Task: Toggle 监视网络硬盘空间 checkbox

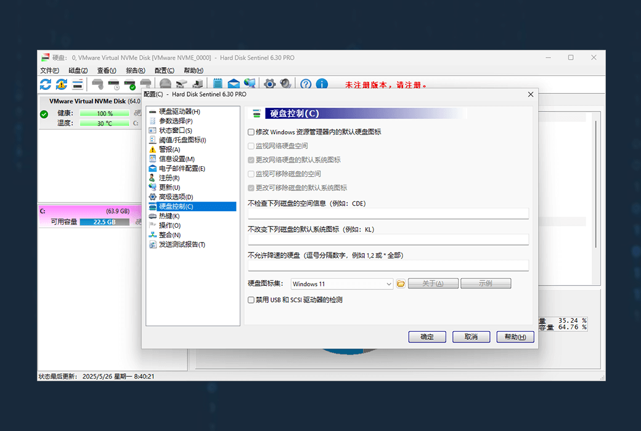Action: click(251, 146)
